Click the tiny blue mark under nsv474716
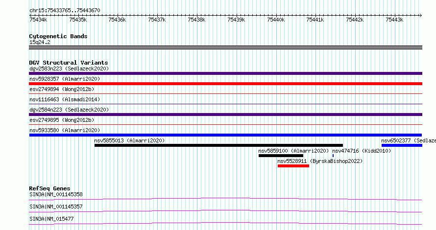The height and width of the screenshot is (230, 436). click(333, 156)
